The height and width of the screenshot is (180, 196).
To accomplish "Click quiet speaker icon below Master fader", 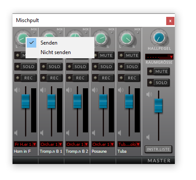I will coord(148,137).
